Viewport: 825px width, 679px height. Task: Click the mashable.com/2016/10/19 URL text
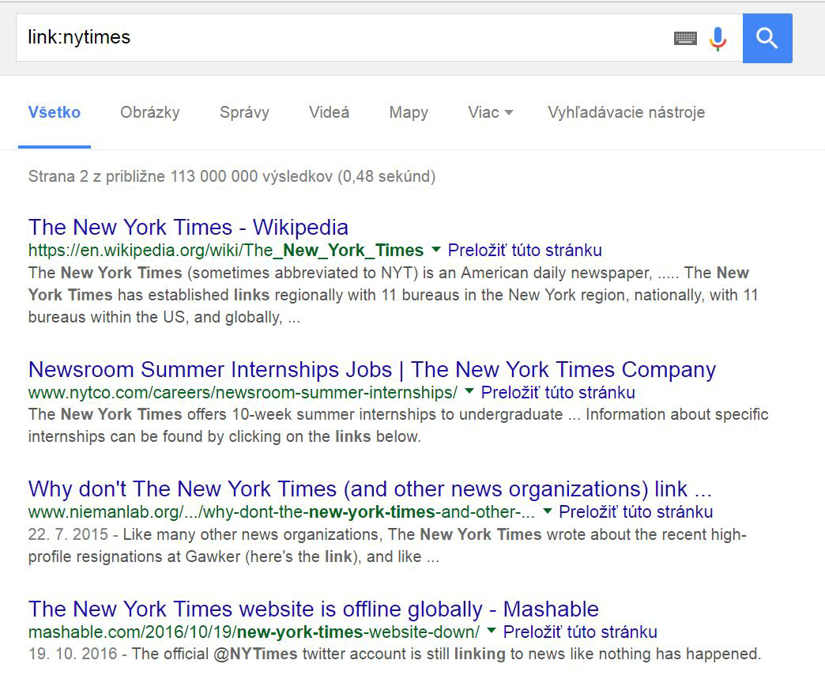[x=254, y=632]
